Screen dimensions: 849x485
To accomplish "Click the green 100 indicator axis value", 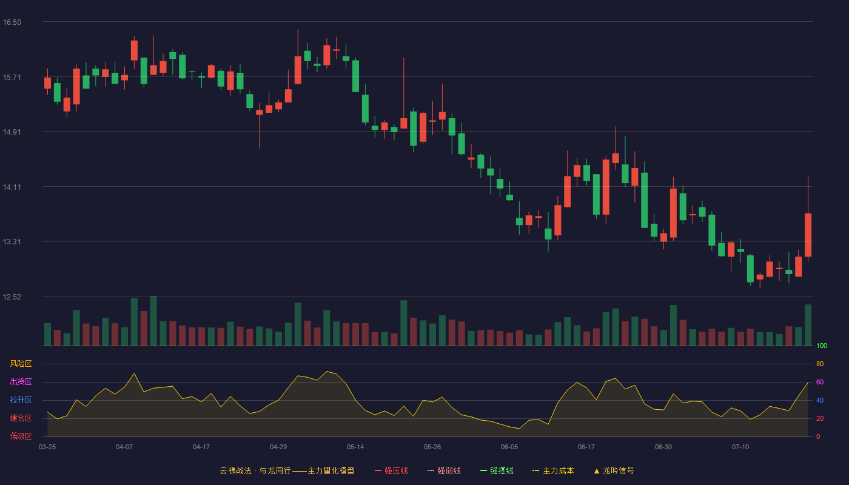I will point(822,346).
